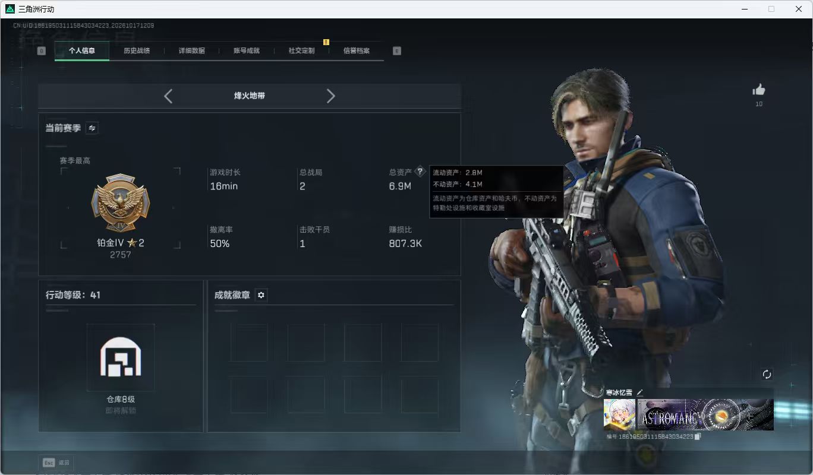Click the Q key previous-tab hint
The width and height of the screenshot is (813, 475).
pos(41,51)
